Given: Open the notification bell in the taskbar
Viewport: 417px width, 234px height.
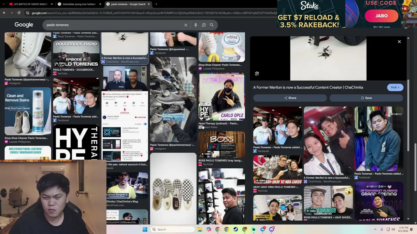Looking at the screenshot, I should click(412, 229).
